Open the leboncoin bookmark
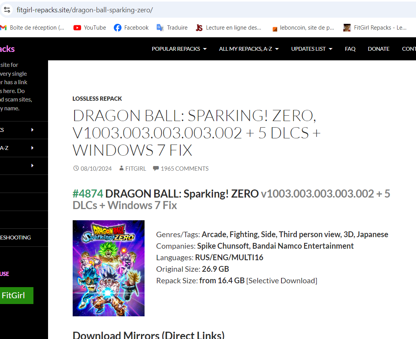Image resolution: width=416 pixels, height=339 pixels. [303, 28]
